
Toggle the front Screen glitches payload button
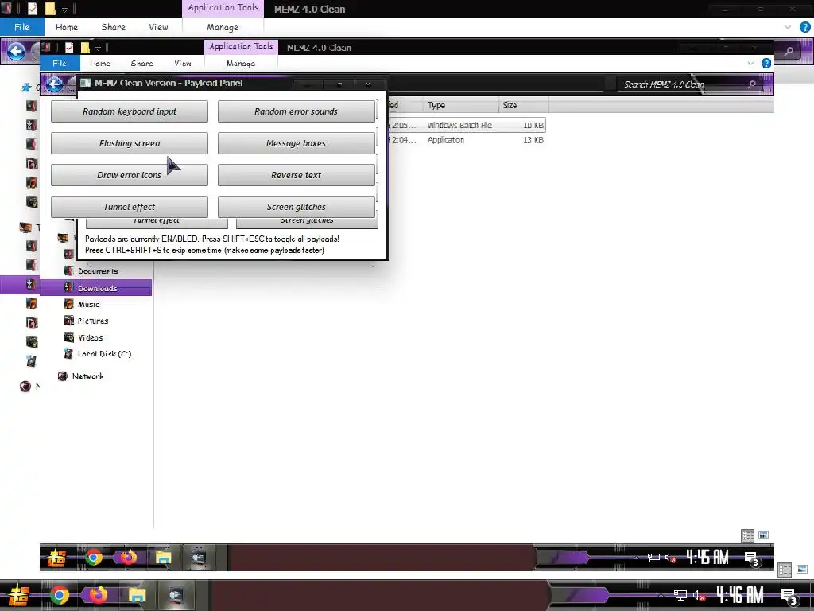pyautogui.click(x=296, y=207)
